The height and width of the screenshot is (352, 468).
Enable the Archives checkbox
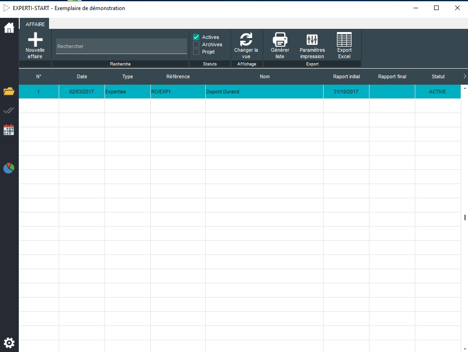coord(196,44)
